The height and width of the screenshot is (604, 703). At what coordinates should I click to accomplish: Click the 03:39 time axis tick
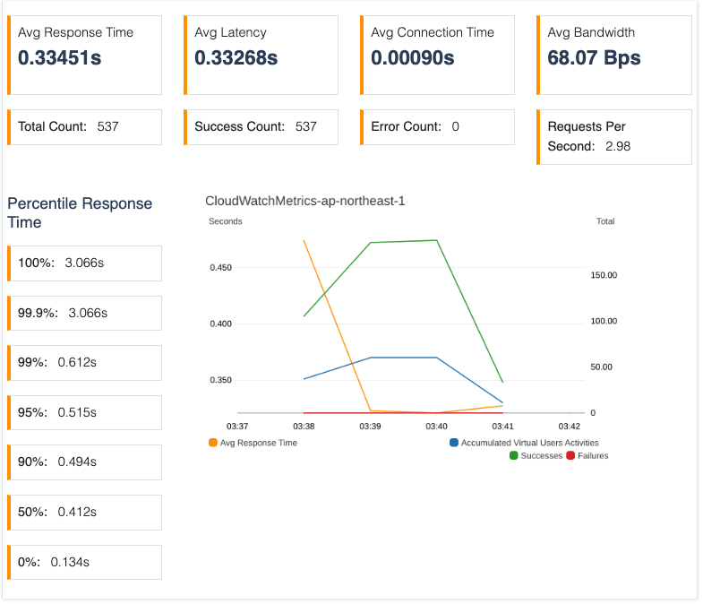point(370,427)
